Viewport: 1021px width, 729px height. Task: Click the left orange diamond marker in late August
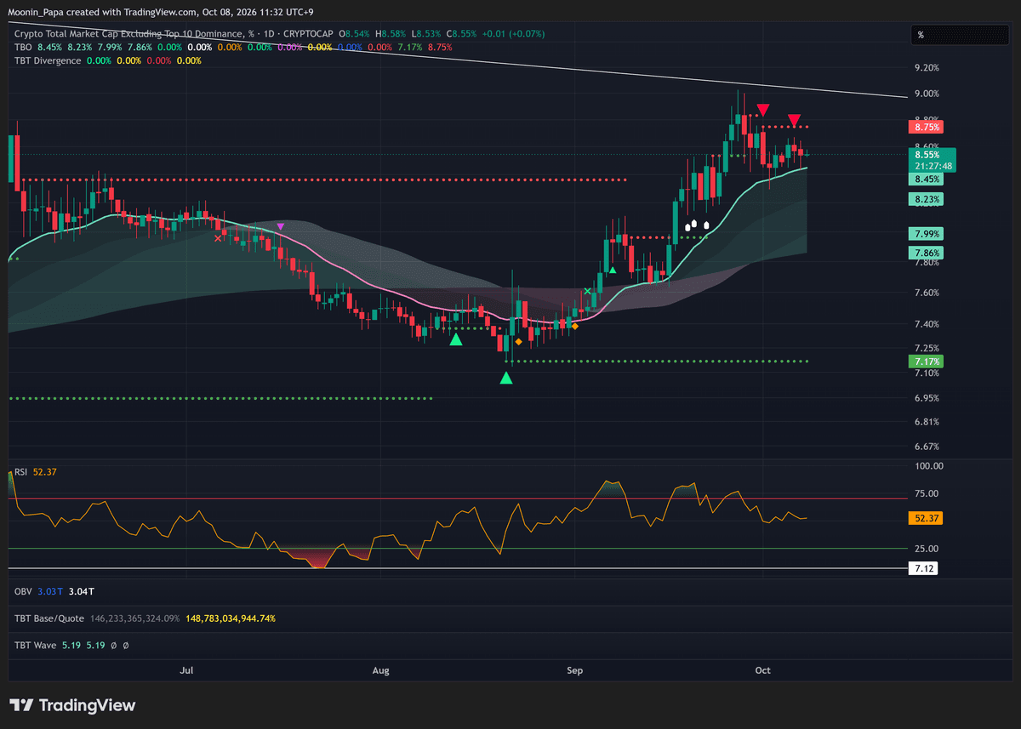pyautogui.click(x=519, y=341)
